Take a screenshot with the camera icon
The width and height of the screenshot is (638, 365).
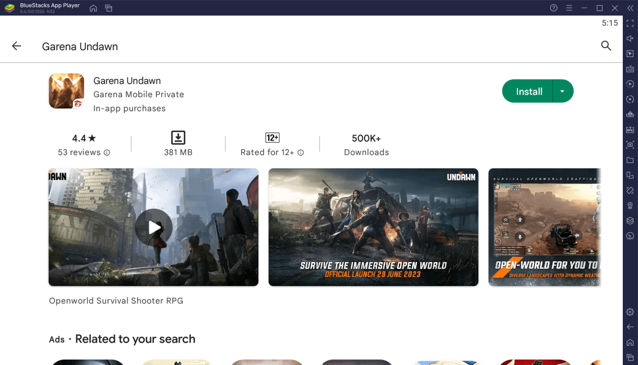pyautogui.click(x=630, y=145)
